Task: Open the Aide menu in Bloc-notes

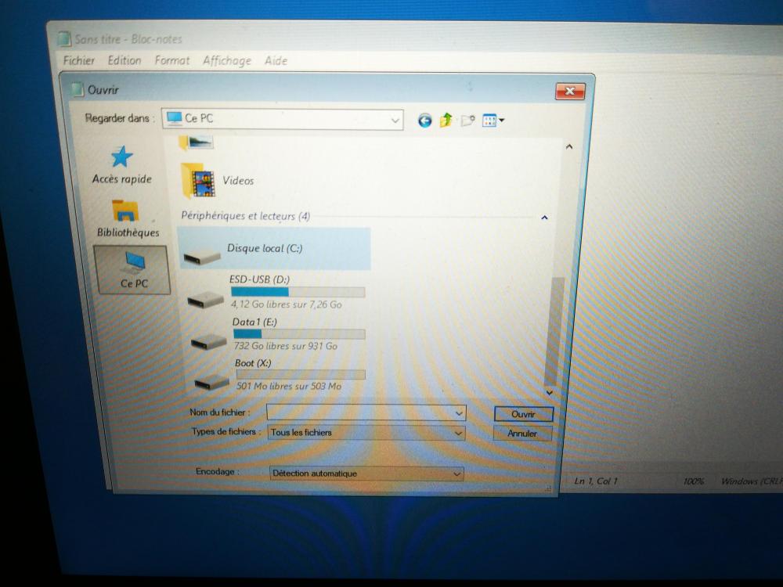Action: tap(276, 61)
